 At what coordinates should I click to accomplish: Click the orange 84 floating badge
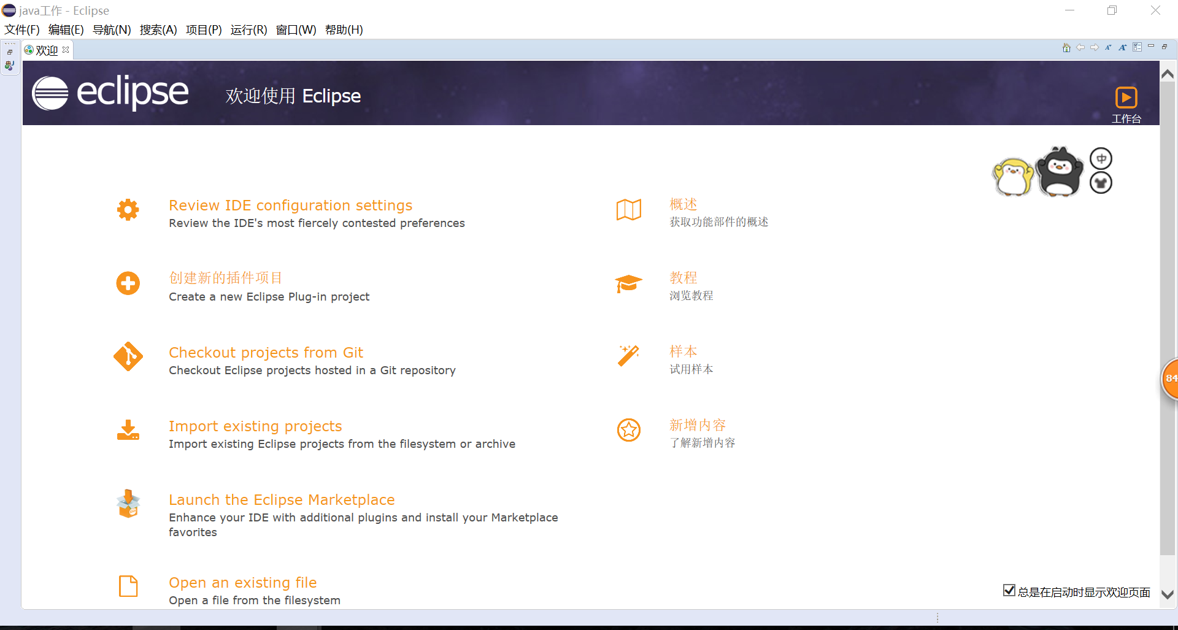(1169, 378)
